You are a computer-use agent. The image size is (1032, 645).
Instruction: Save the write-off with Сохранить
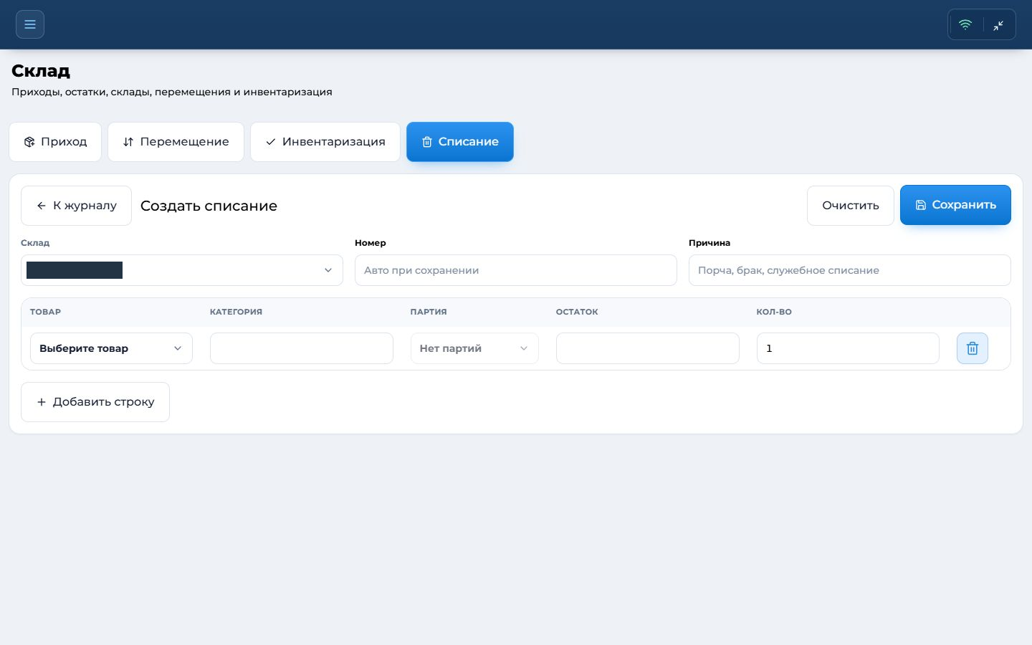click(x=955, y=205)
